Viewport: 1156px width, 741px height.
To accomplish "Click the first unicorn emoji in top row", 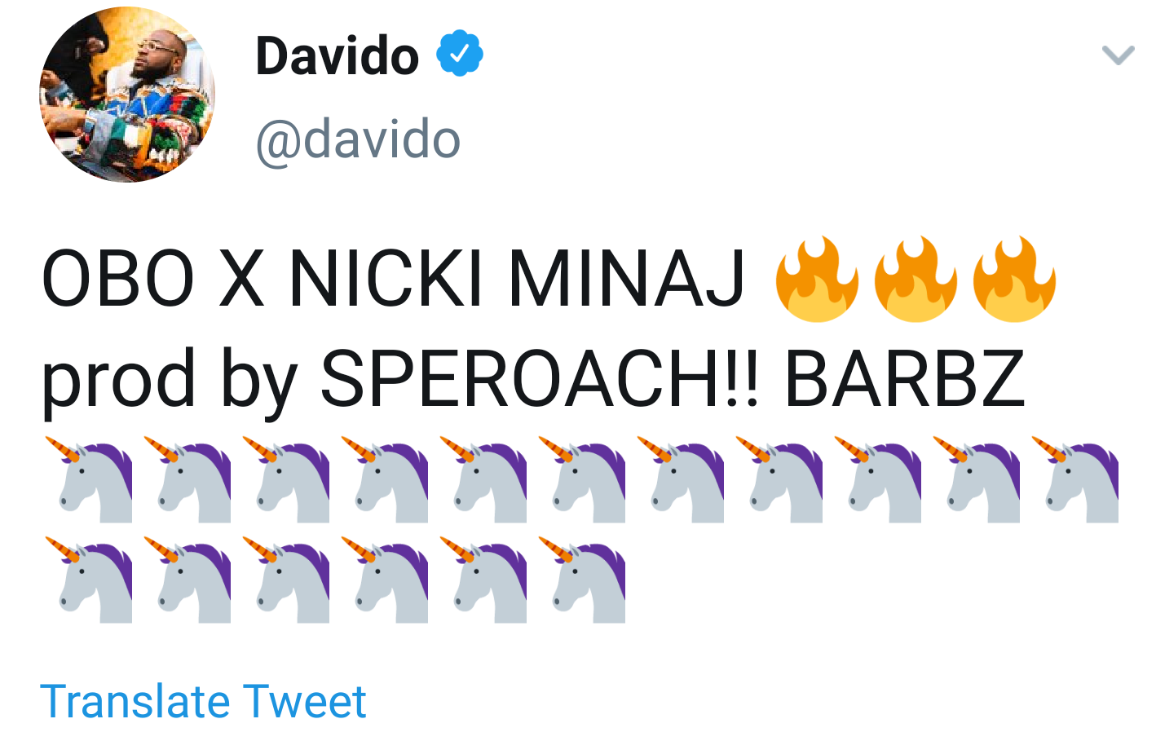I will [x=89, y=479].
